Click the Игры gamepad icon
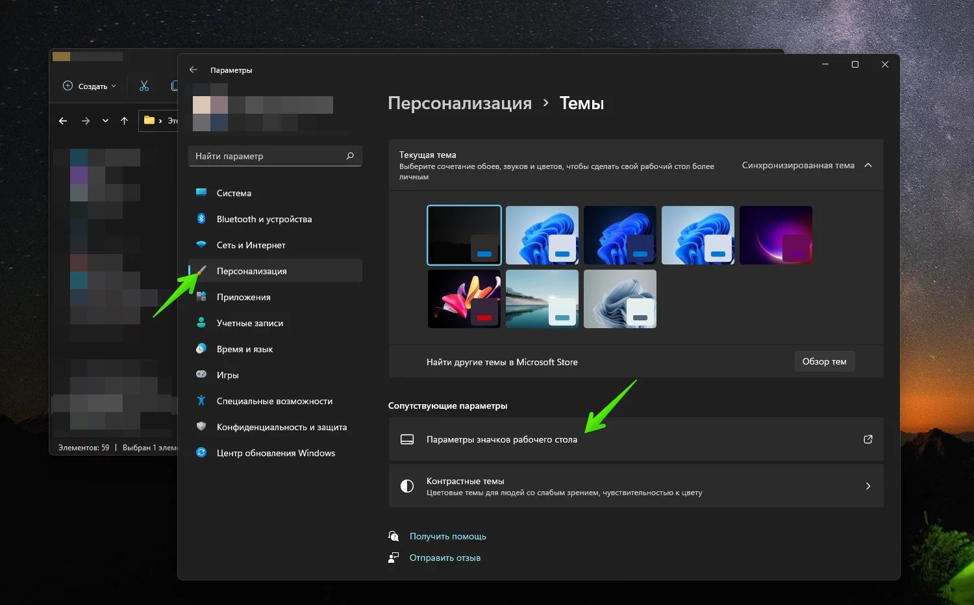974x605 pixels. point(201,374)
